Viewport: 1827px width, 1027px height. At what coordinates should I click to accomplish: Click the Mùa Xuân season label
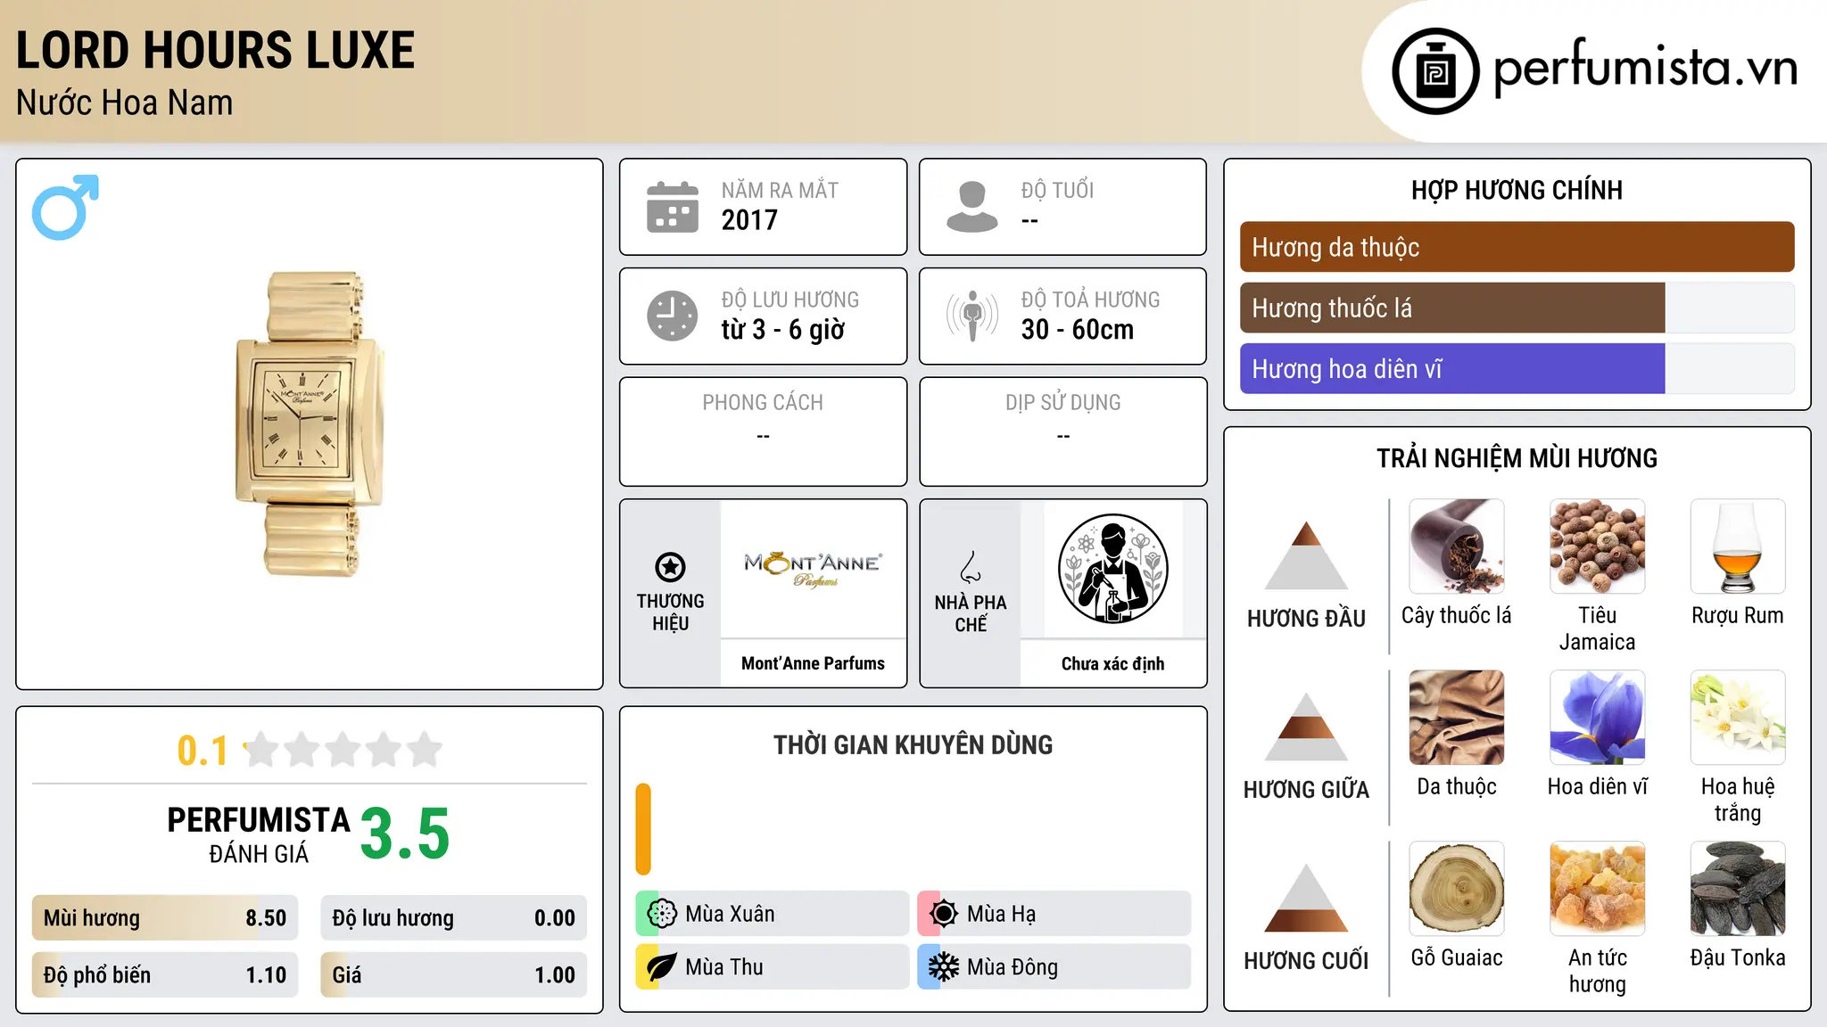coord(730,914)
